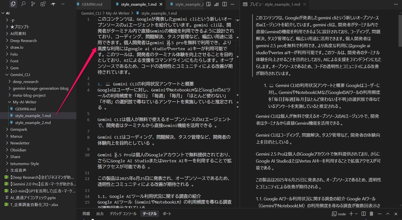
Task: Open the Search view icon
Action: tap(23, 4)
